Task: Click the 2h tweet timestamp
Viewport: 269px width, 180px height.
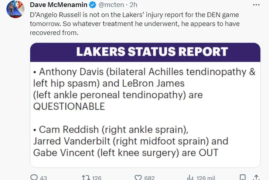Action: [133, 5]
